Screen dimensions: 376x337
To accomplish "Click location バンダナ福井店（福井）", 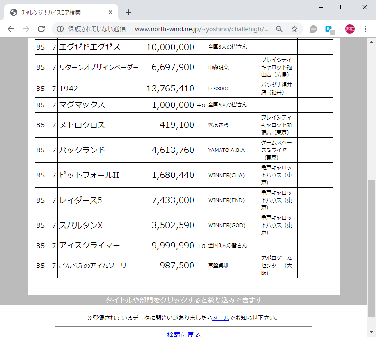I will point(276,89).
